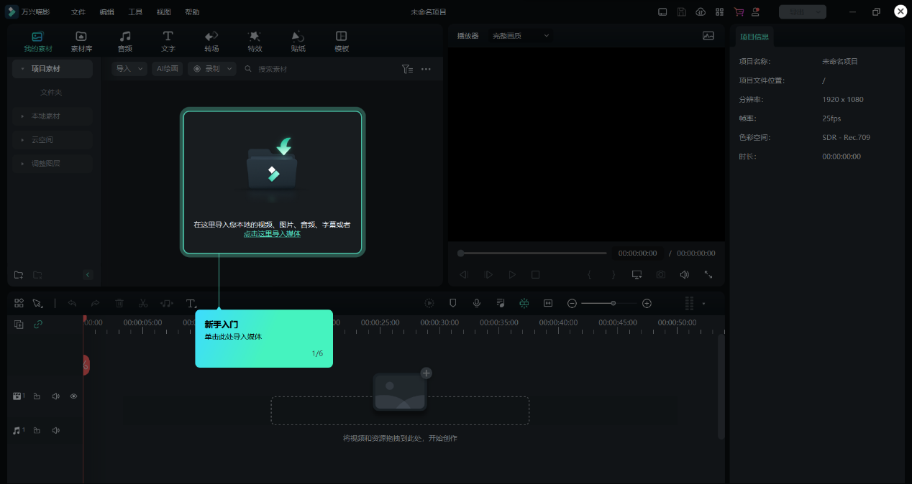
Task: Click the snapshot camera icon in player
Action: [660, 274]
